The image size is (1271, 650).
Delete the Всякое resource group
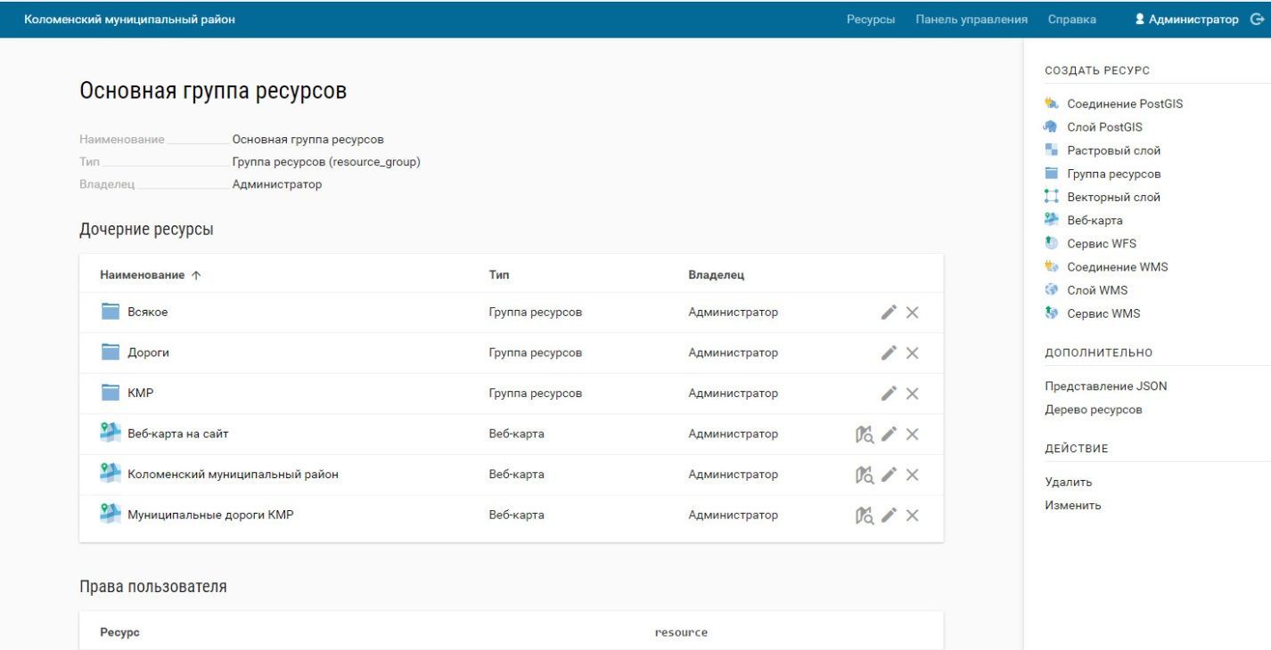(912, 313)
